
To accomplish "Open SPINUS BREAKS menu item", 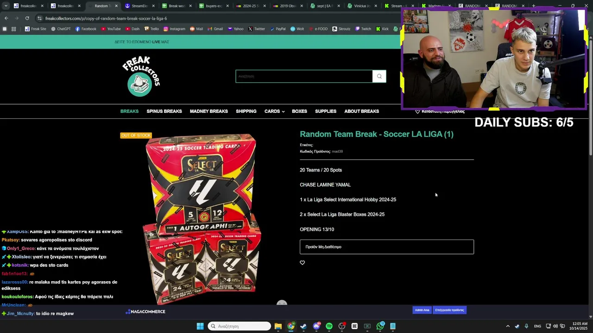I will (x=164, y=111).
